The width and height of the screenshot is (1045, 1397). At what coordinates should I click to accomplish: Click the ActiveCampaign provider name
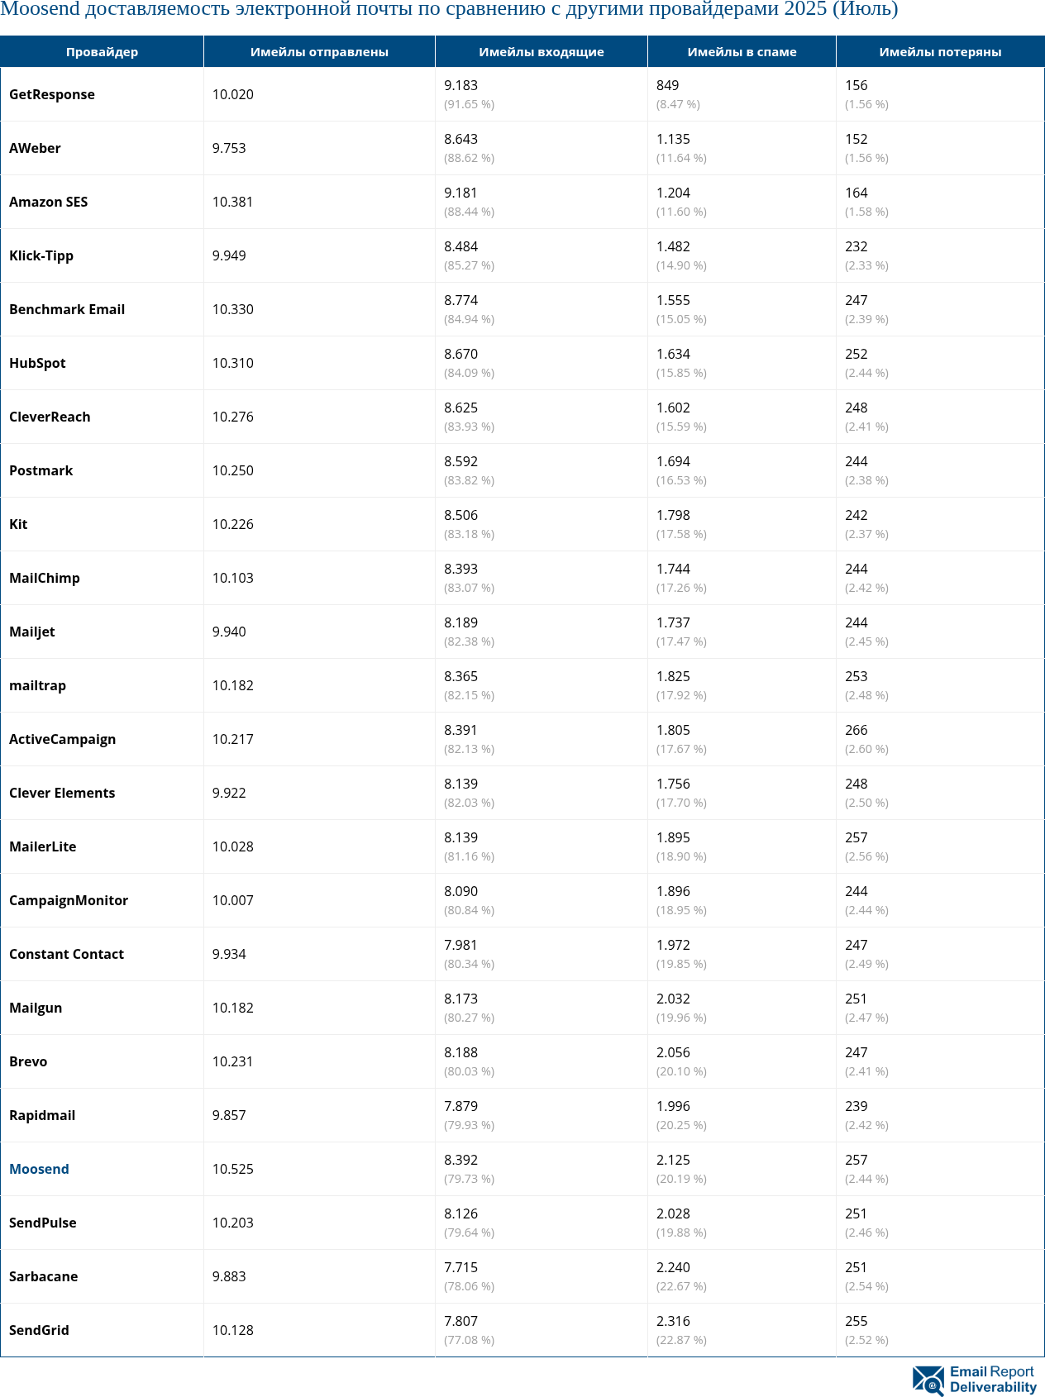point(62,739)
